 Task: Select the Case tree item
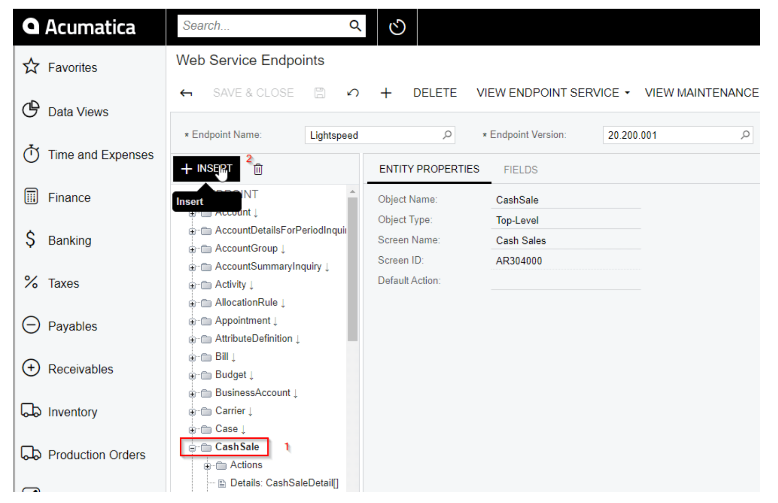point(226,429)
